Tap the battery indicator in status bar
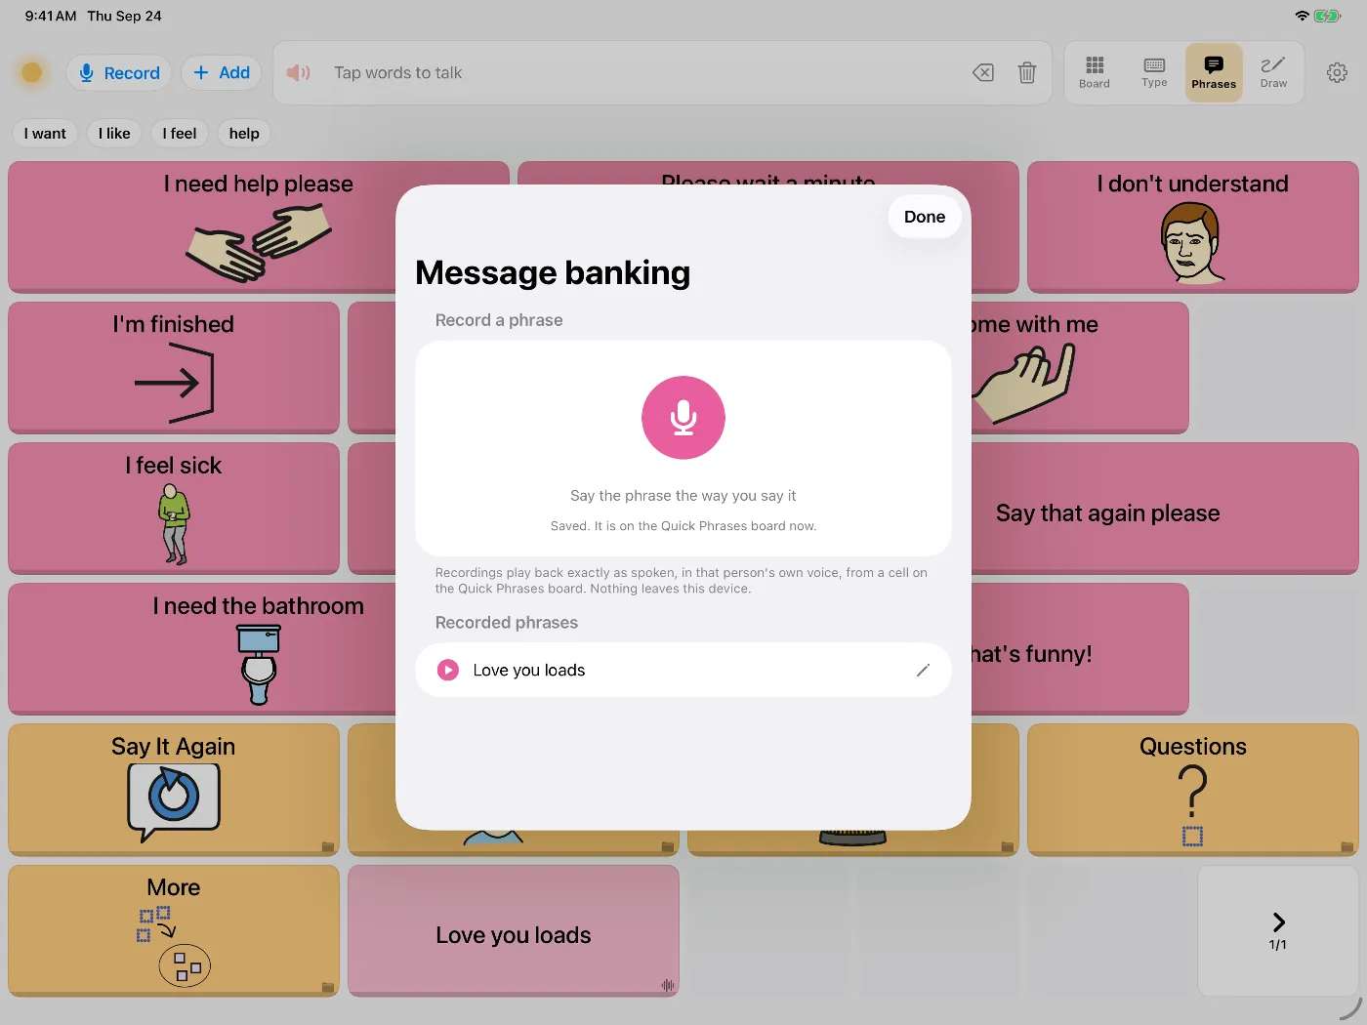Screen dimensions: 1367x1025 point(1328,16)
